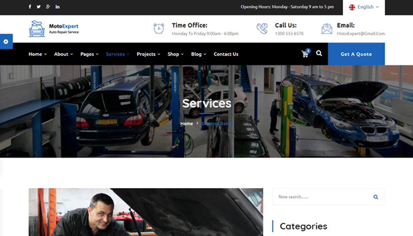Open the Twitter social icon
The height and width of the screenshot is (236, 413).
click(x=39, y=7)
